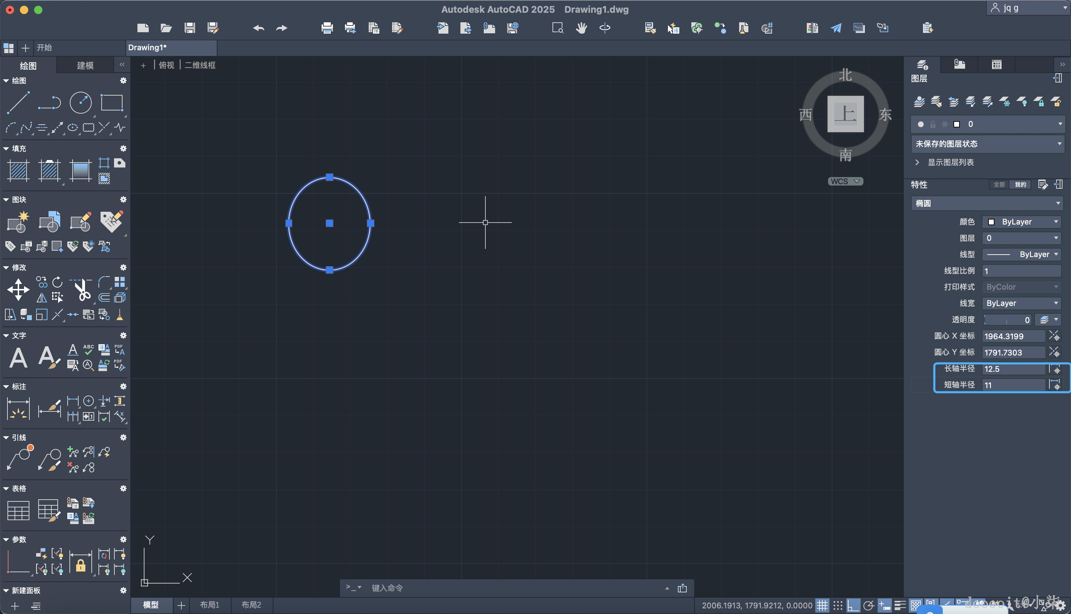Switch to the 建模 modeling tab
The width and height of the screenshot is (1071, 614).
tap(85, 66)
